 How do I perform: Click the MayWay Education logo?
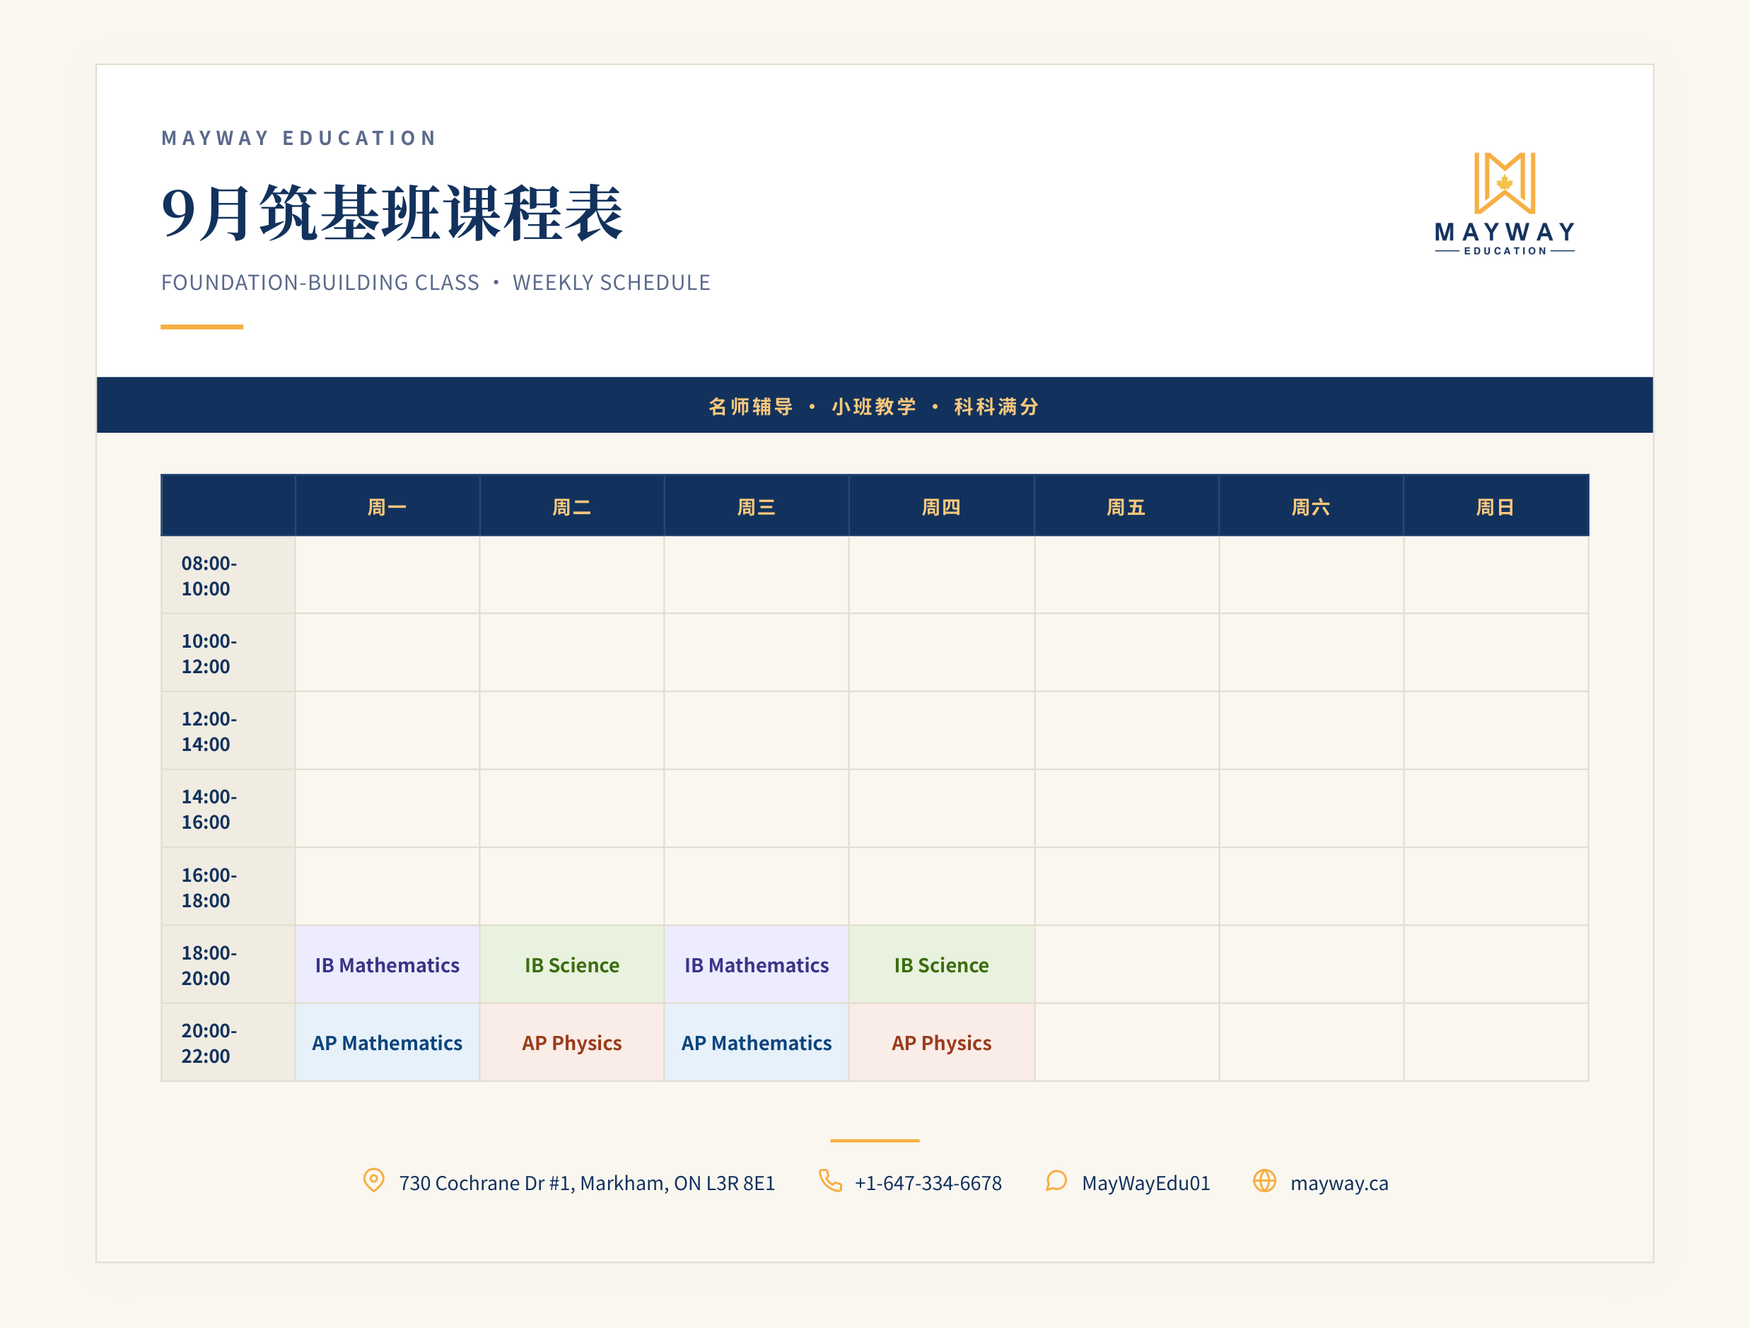pos(1504,204)
